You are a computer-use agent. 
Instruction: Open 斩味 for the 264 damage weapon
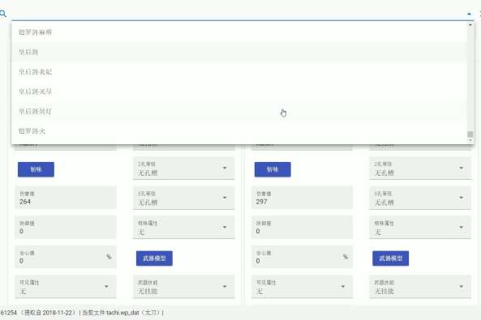pos(36,169)
